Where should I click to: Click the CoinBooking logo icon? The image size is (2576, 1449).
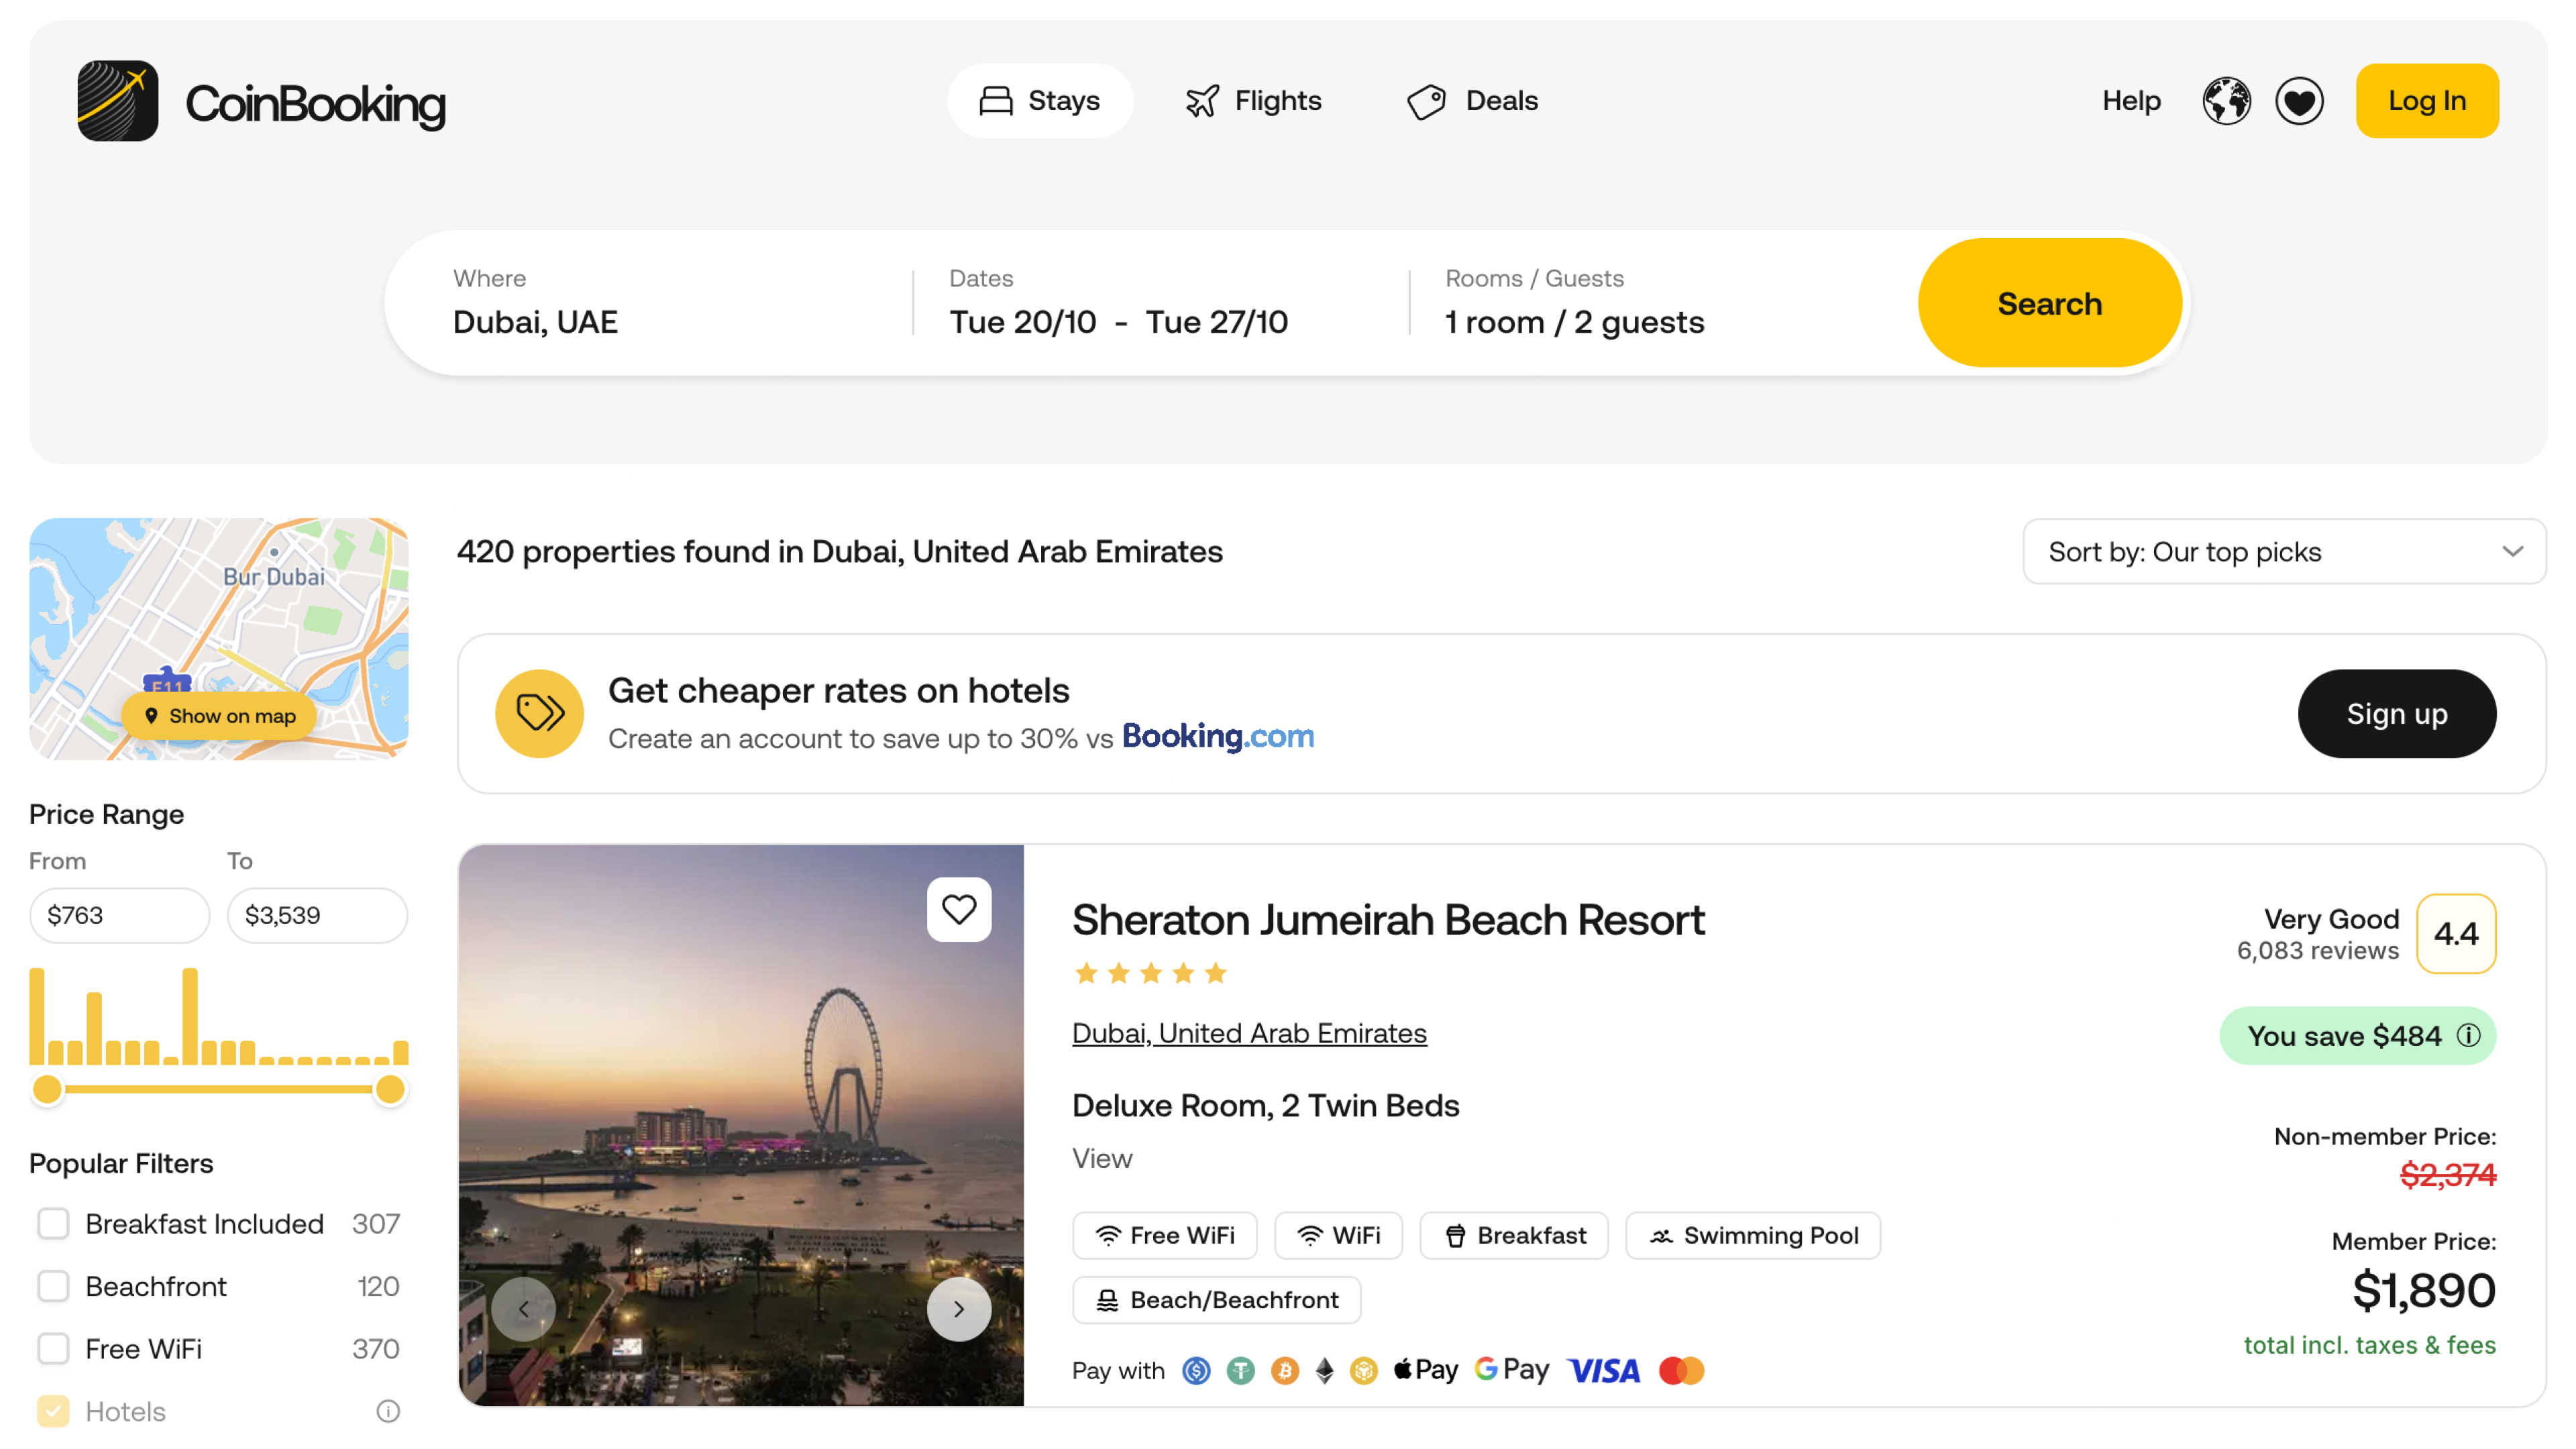(x=118, y=101)
